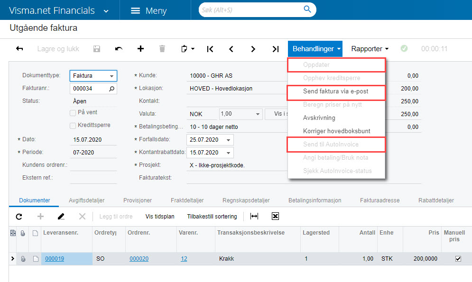Click the green status checkmark icon
This screenshot has width=472, height=282.
pos(404,48)
